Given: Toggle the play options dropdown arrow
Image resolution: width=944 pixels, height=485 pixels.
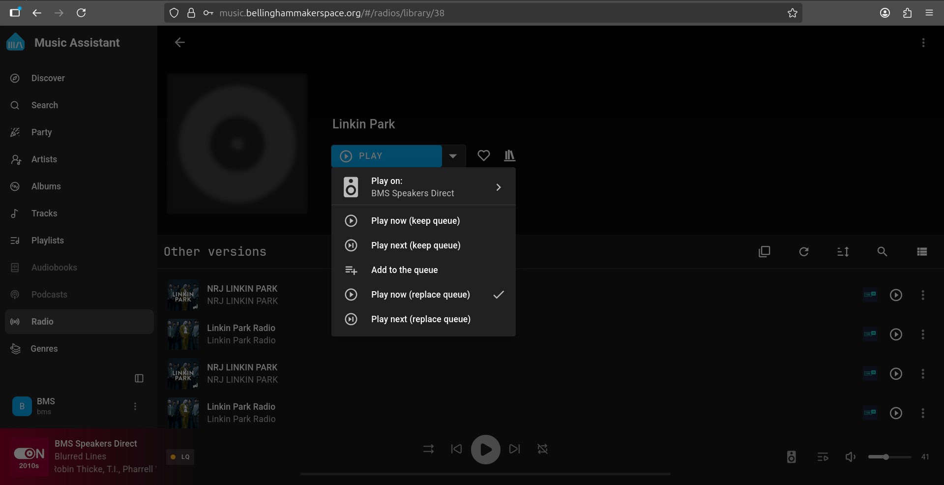Looking at the screenshot, I should 453,156.
